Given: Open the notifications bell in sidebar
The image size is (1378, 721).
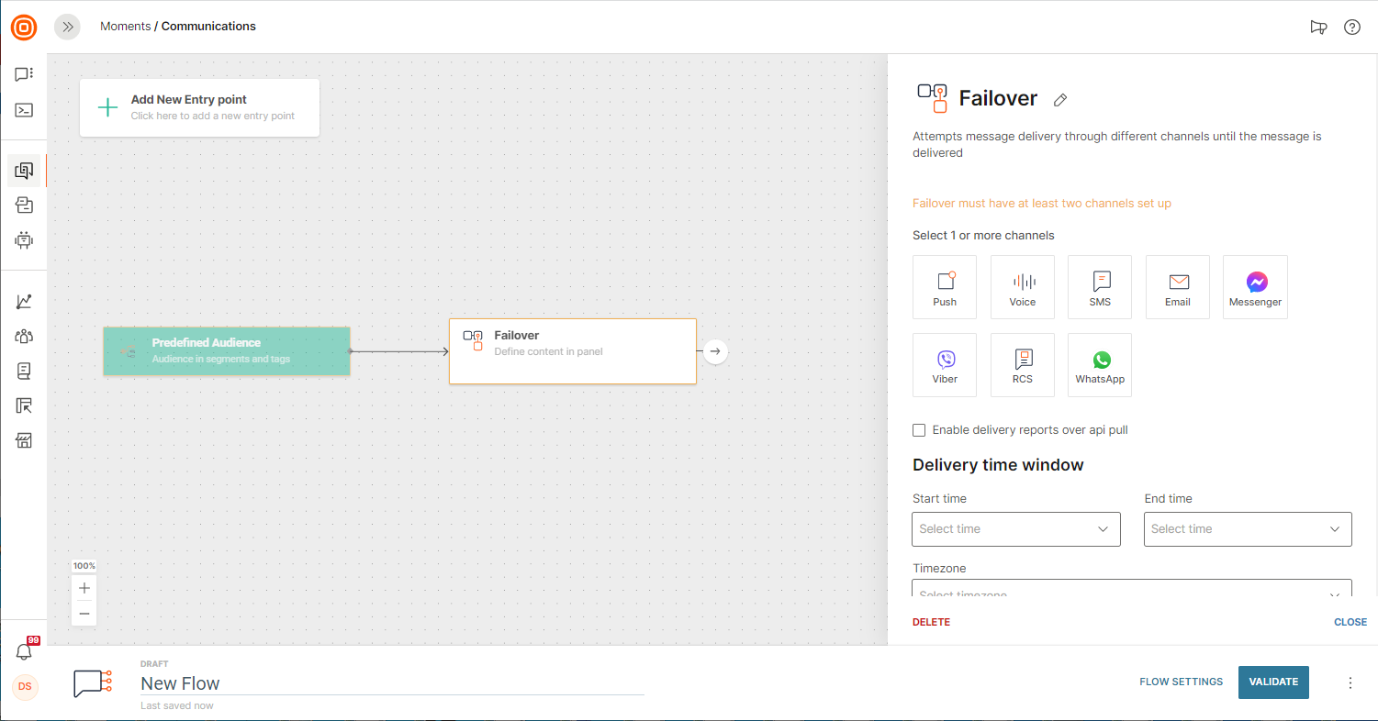Looking at the screenshot, I should [x=24, y=651].
